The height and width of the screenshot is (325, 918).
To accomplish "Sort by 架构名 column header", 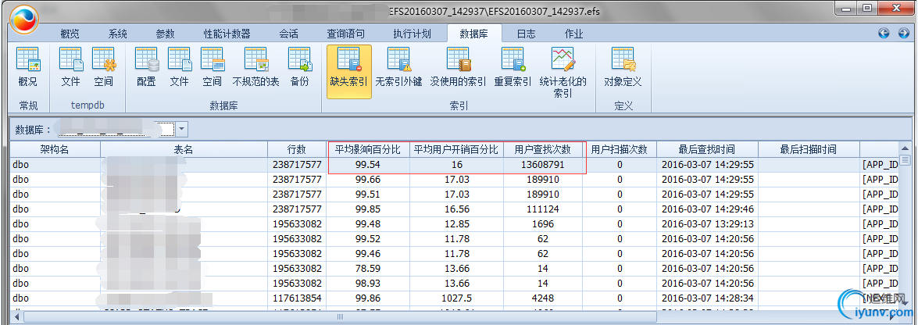I will (55, 149).
